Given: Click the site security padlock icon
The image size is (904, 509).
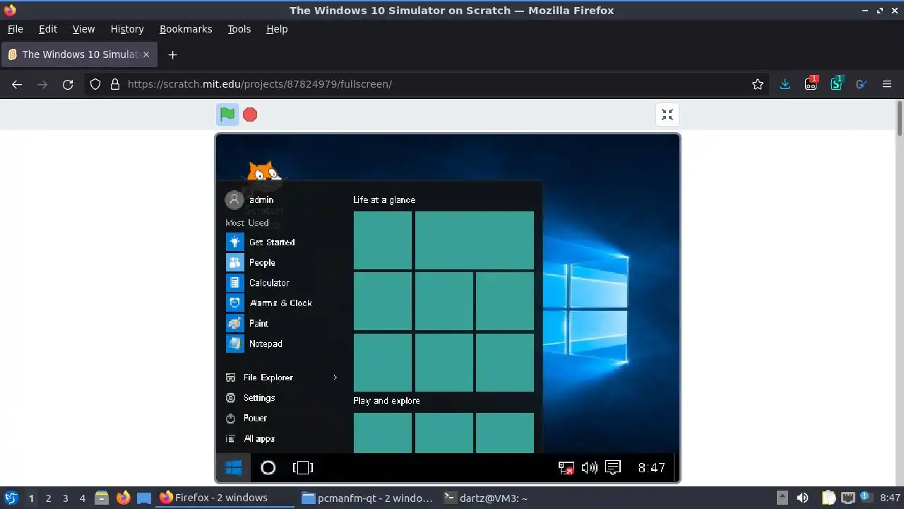Looking at the screenshot, I should tap(115, 84).
